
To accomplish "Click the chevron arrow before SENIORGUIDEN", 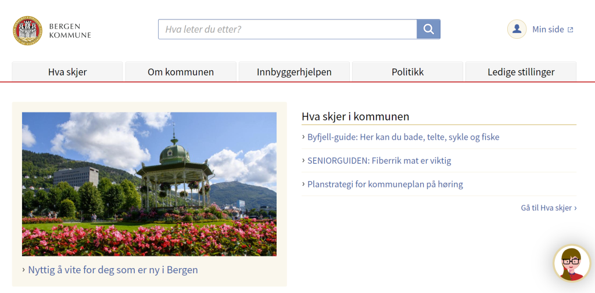I will [x=303, y=161].
